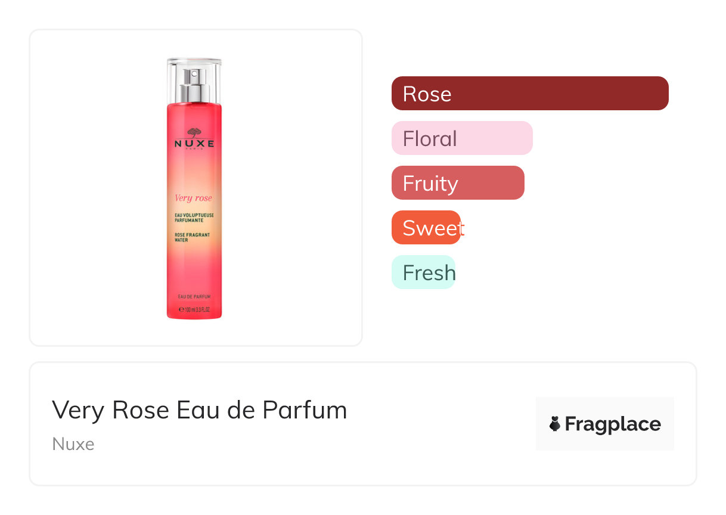The height and width of the screenshot is (515, 726).
Task: Click the Fragplace perfume bottle logo icon
Action: click(x=555, y=424)
